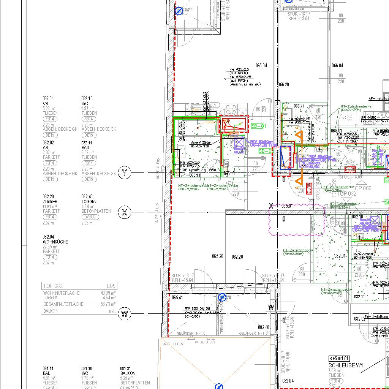Click the grid axis marker Y circle
The height and width of the screenshot is (389, 389).
point(125,173)
